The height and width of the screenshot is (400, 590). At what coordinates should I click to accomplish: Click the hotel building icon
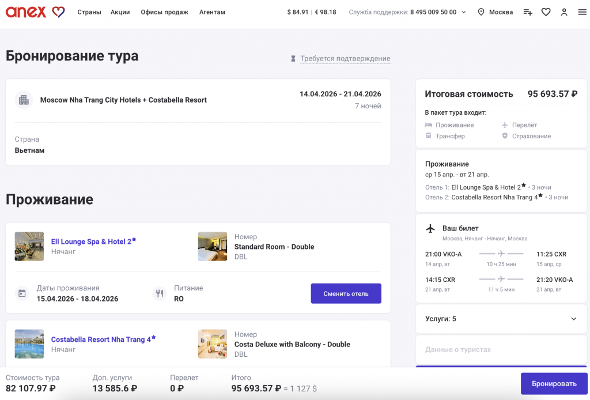tap(24, 100)
